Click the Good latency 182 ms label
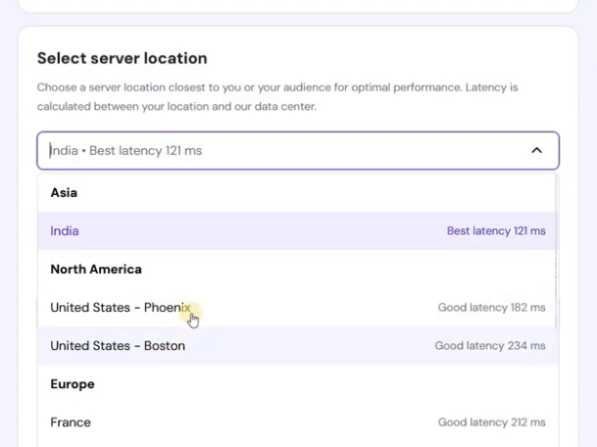 [x=491, y=308]
